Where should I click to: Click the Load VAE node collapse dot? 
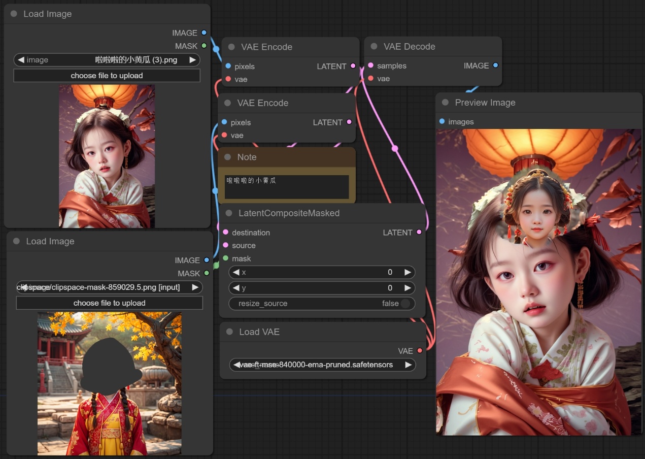click(x=230, y=332)
